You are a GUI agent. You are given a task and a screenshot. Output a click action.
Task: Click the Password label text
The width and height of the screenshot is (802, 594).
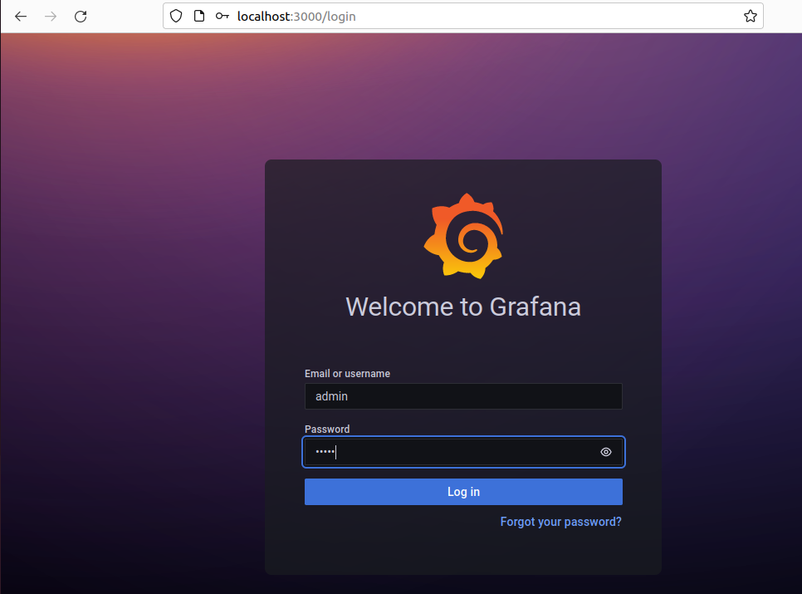point(327,429)
